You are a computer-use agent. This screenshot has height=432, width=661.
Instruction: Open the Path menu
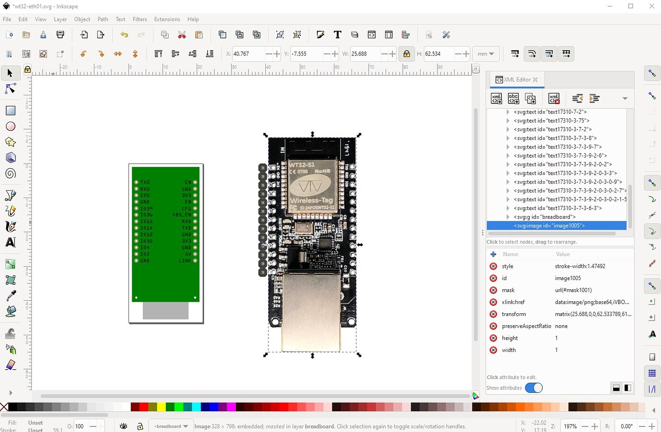pyautogui.click(x=103, y=19)
